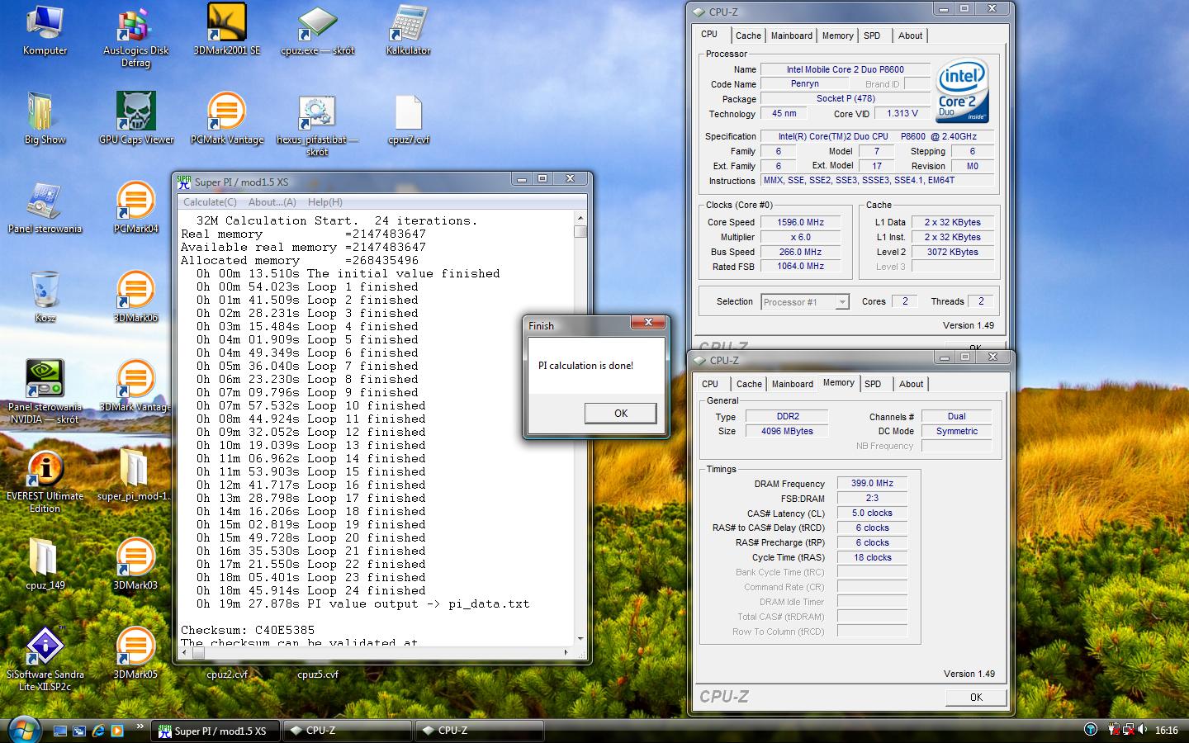Click the Intel Core 2 Duo logo
This screenshot has width=1189, height=743.
[x=962, y=90]
